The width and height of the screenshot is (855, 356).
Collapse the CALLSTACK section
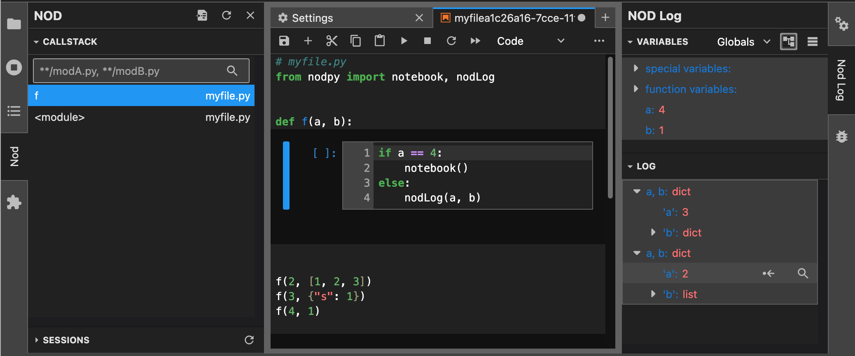(37, 42)
